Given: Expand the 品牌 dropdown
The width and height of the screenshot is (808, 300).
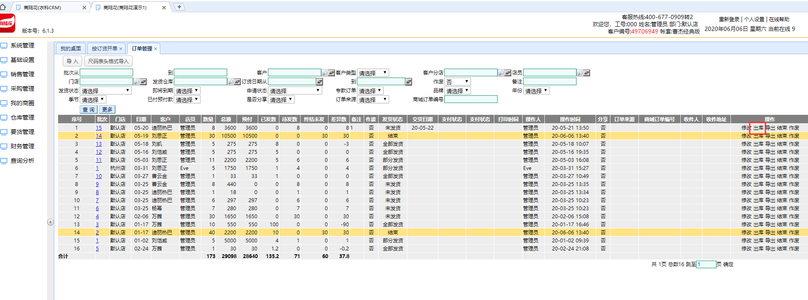Looking at the screenshot, I should (458, 91).
